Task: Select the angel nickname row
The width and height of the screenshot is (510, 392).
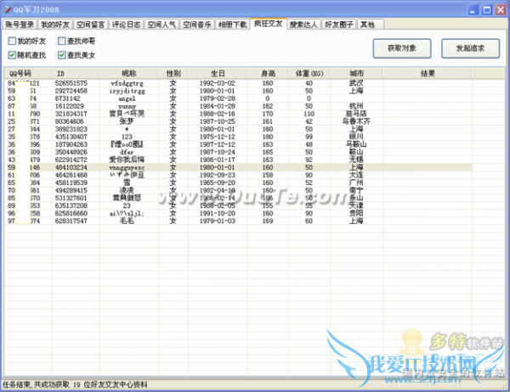Action: (238, 98)
